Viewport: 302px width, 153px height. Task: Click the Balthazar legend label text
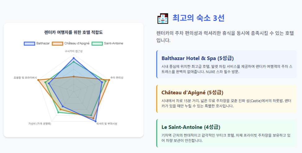click(x=43, y=43)
